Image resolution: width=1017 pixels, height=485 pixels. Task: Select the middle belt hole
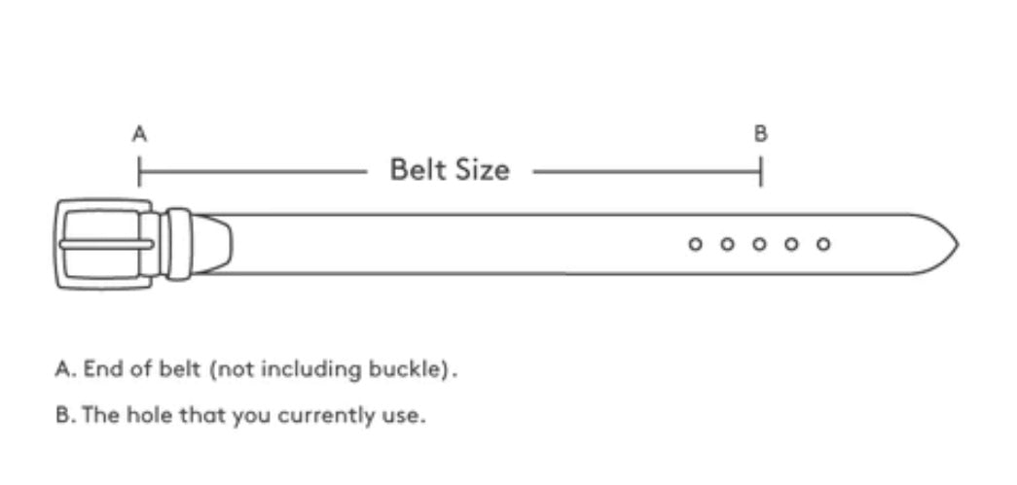pos(759,244)
